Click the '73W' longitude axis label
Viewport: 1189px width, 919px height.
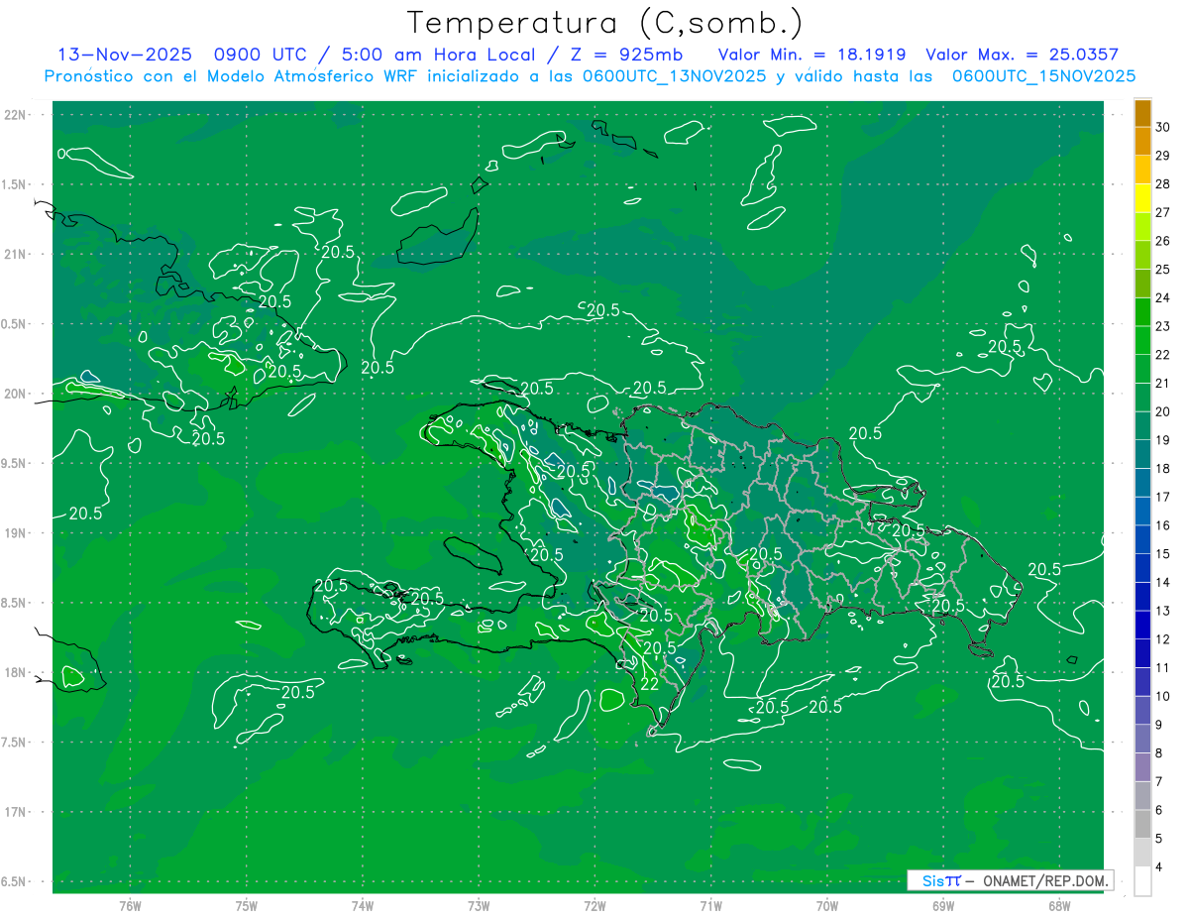(x=479, y=905)
